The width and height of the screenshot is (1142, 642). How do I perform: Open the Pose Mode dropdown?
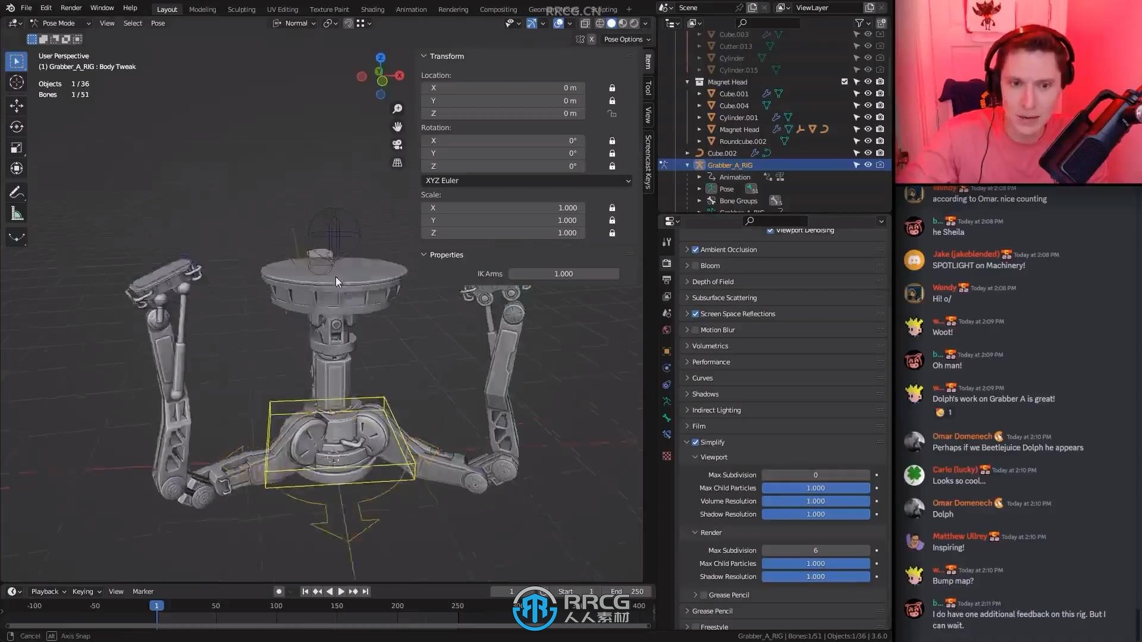point(61,23)
